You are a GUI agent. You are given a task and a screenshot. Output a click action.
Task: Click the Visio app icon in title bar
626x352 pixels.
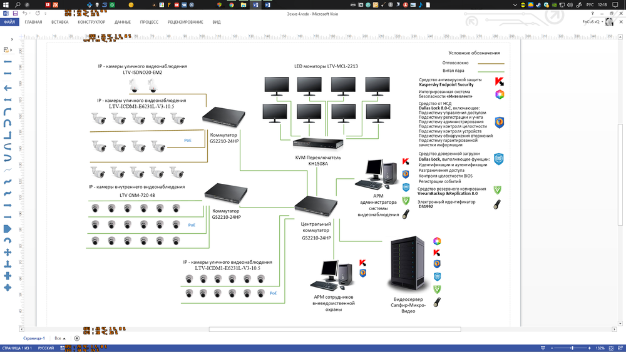tap(6, 14)
